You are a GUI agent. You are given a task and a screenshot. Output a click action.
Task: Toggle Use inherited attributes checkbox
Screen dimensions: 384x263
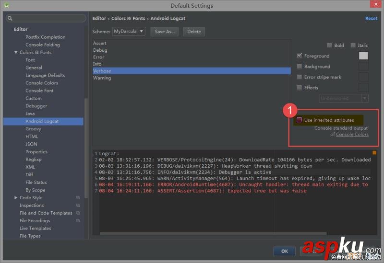point(299,120)
